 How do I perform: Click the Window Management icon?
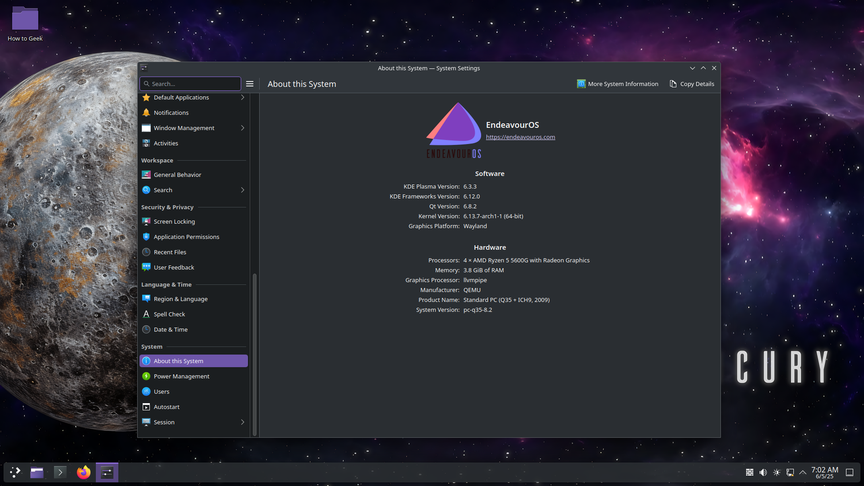146,128
